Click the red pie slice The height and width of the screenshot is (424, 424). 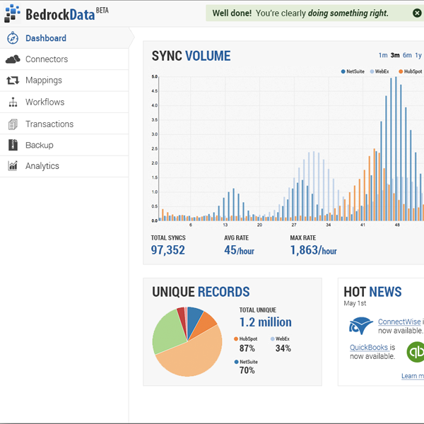182,317
